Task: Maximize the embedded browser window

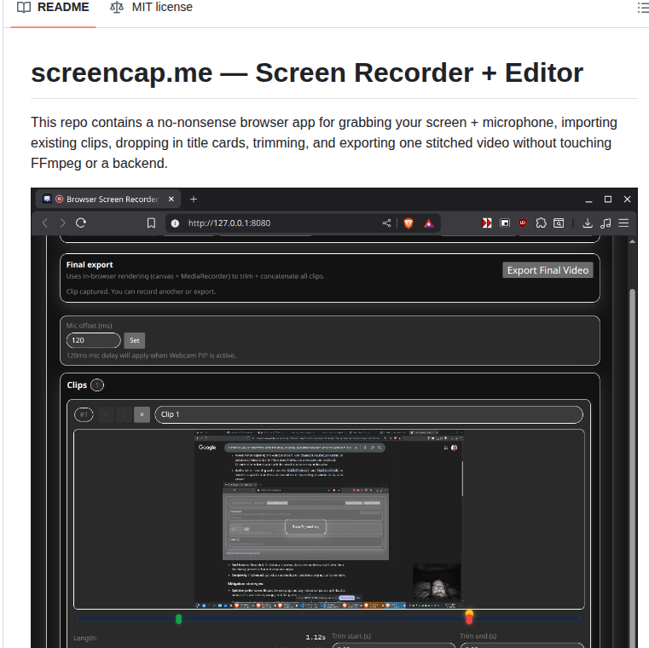Action: point(608,200)
